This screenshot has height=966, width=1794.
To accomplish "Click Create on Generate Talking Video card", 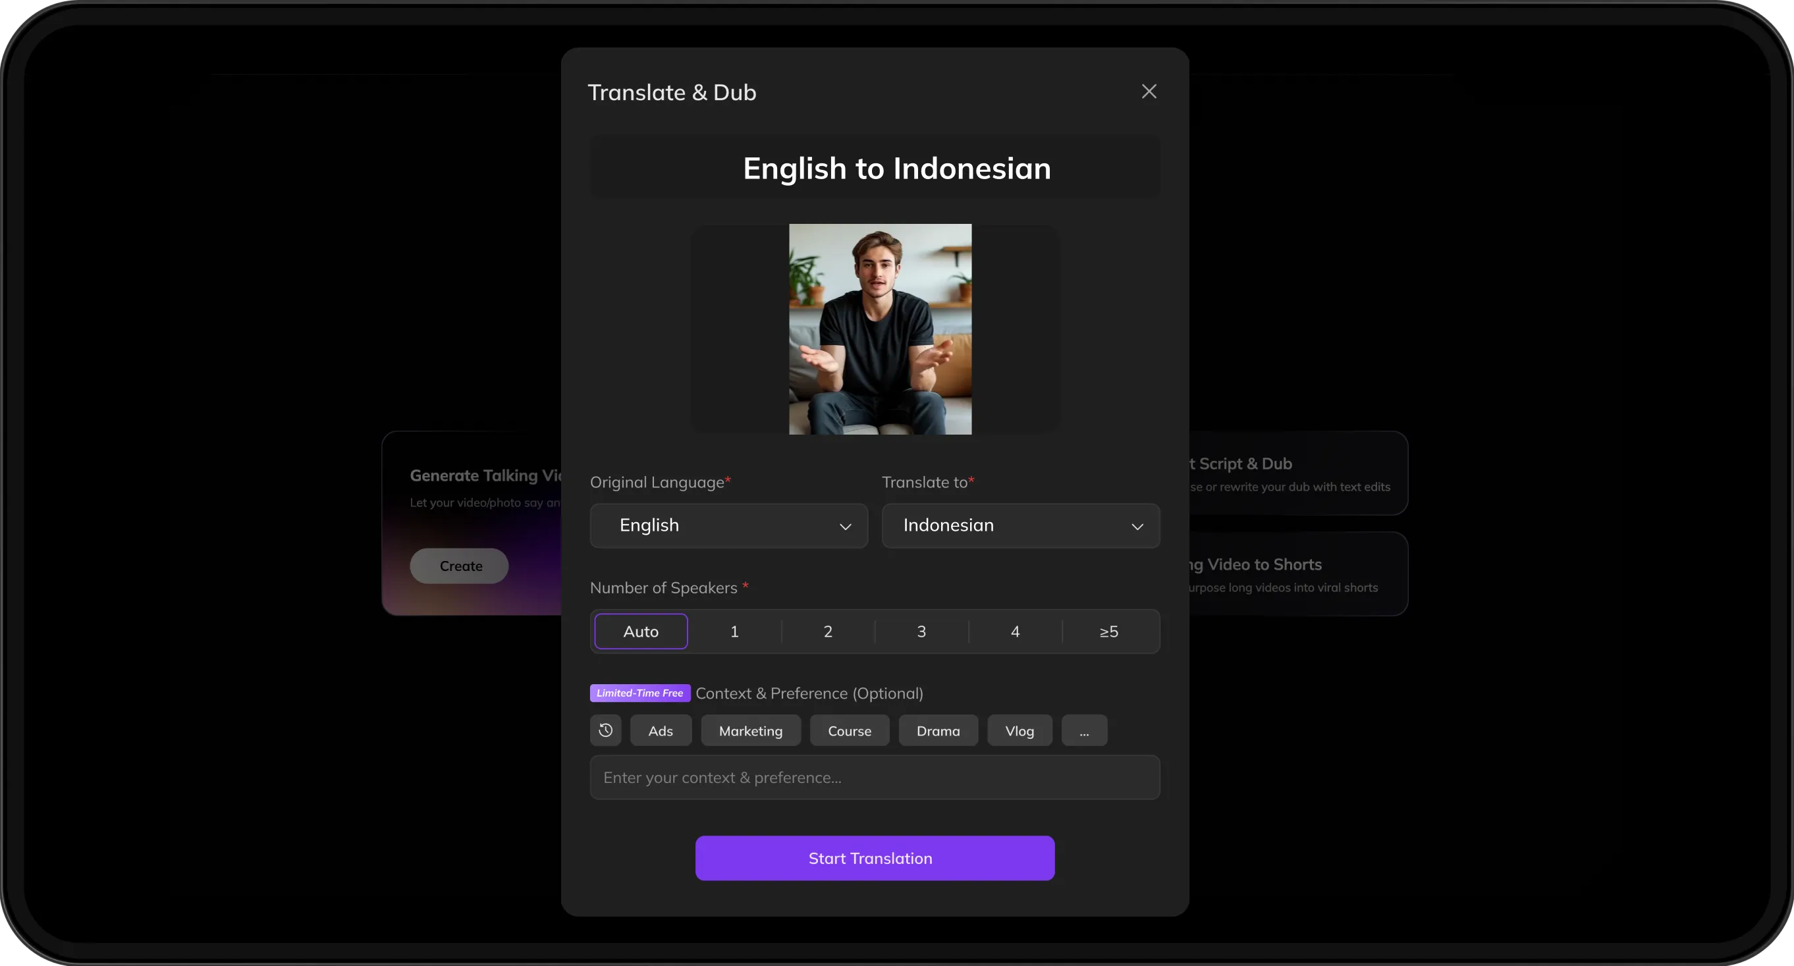I will [459, 566].
